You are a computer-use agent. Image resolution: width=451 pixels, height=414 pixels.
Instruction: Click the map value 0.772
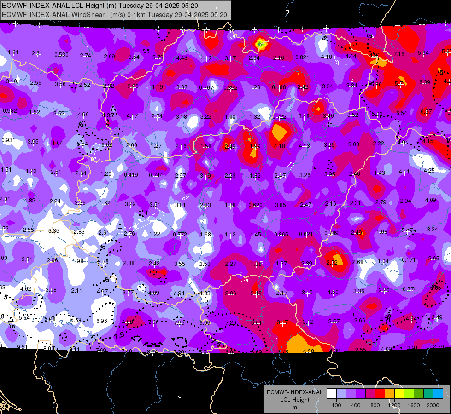click(x=180, y=235)
